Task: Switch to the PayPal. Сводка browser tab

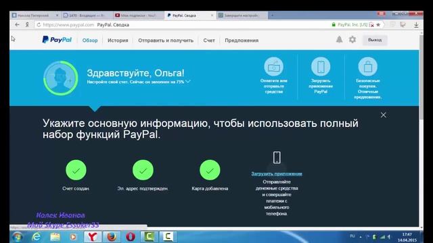Action: pos(189,16)
